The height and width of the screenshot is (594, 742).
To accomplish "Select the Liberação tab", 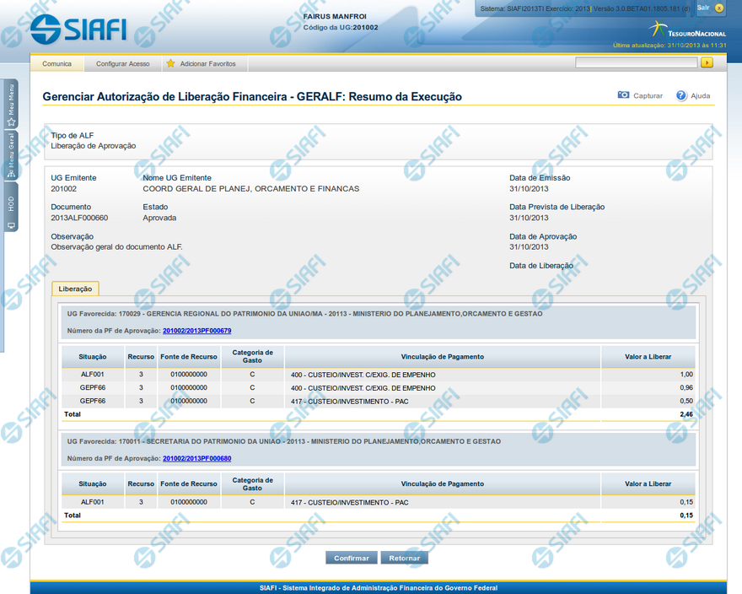I will tap(76, 289).
